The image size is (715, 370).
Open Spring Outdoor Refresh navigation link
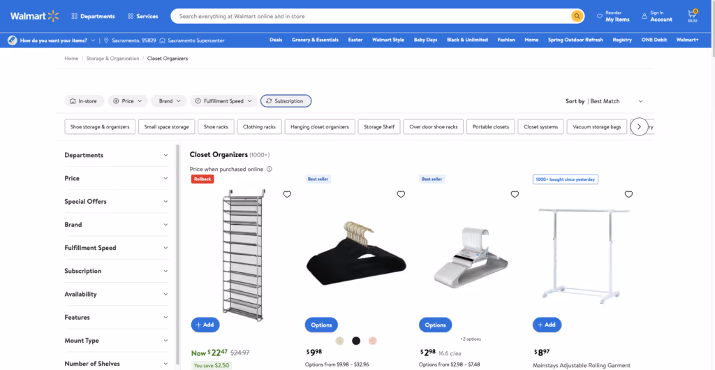pos(575,40)
